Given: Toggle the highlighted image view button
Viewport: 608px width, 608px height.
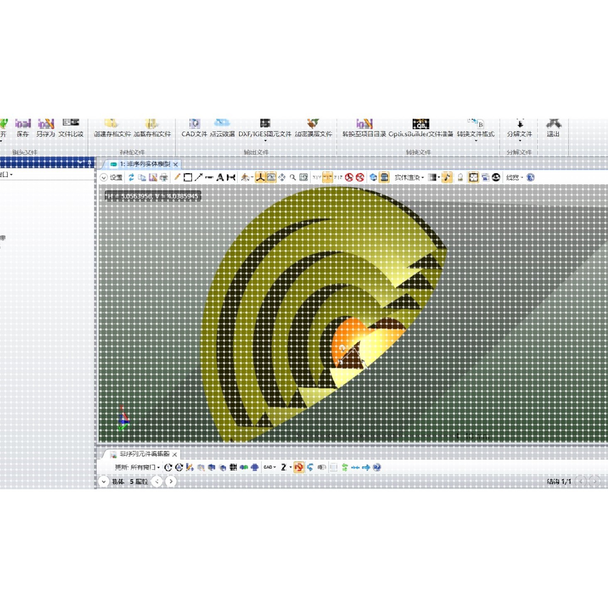Looking at the screenshot, I should 271,177.
